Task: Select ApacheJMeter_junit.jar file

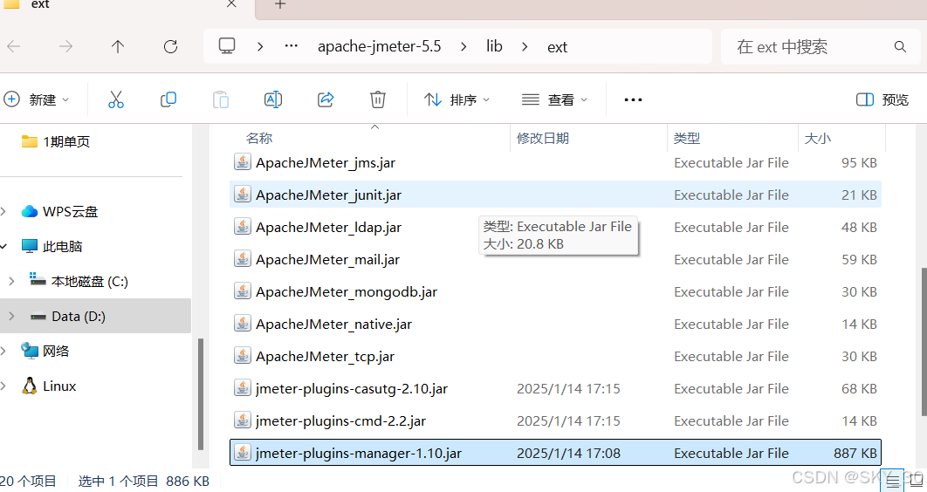Action: tap(555, 195)
